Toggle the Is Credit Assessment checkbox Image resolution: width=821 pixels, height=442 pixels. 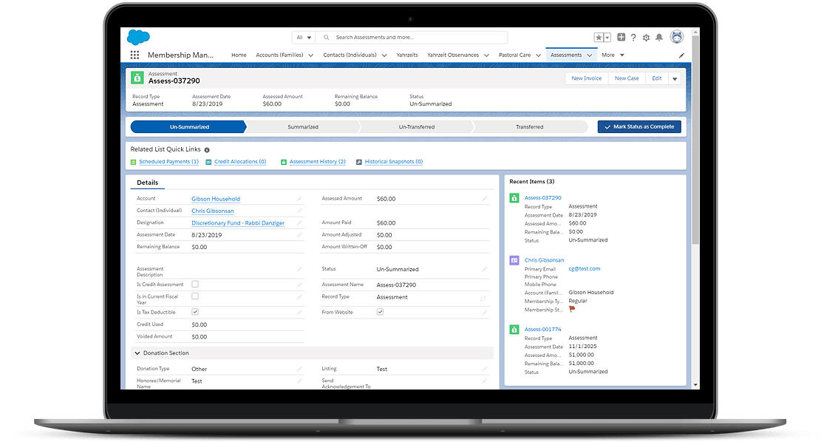pos(195,285)
